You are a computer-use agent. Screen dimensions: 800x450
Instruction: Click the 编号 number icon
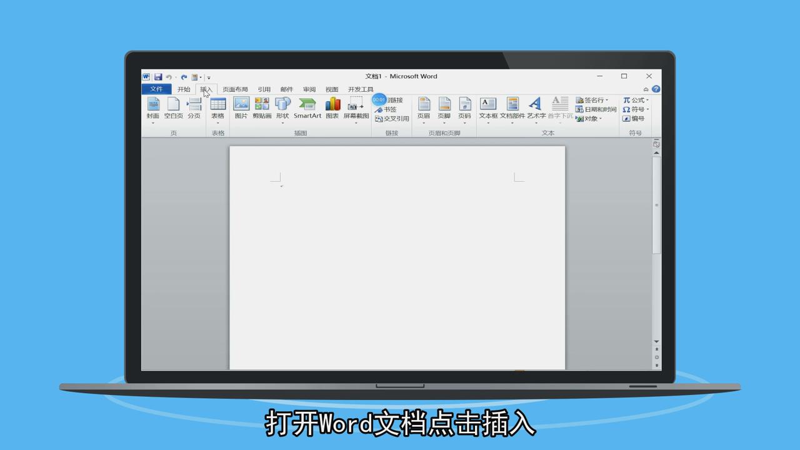coord(626,119)
